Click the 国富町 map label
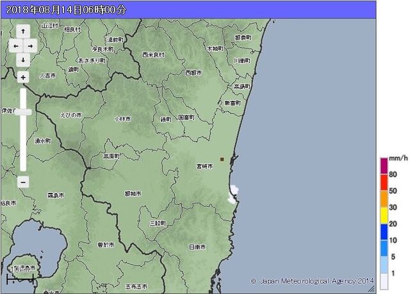The height and width of the screenshot is (294, 410). coord(186,118)
